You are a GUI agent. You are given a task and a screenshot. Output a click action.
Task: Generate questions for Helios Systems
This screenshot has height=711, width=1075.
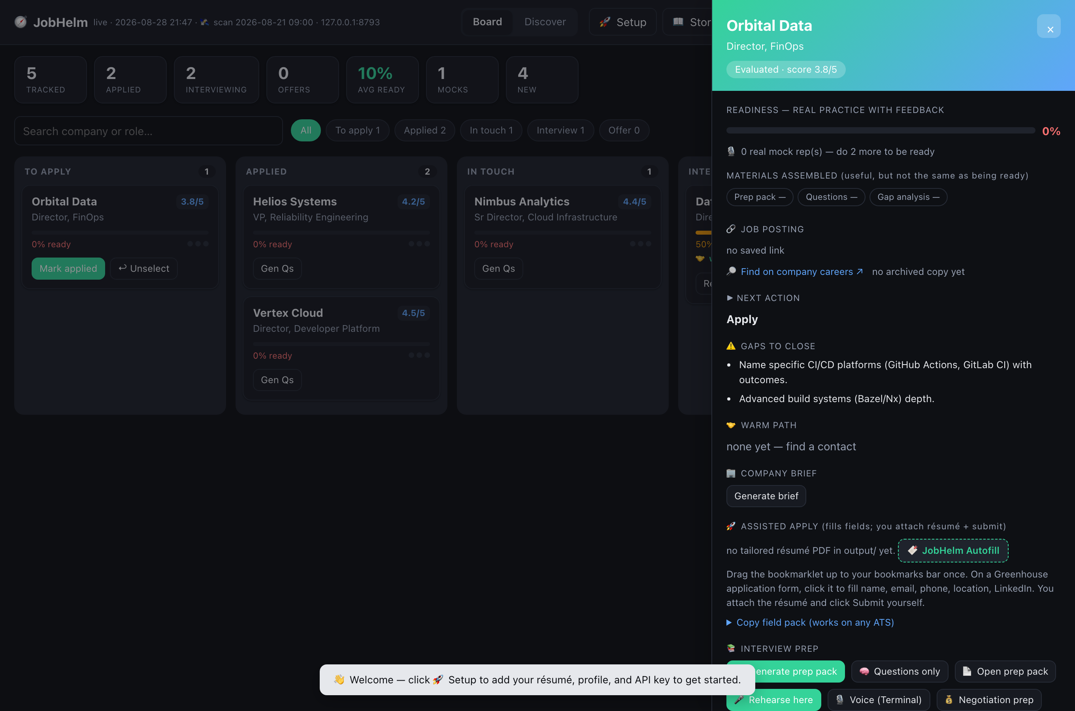[277, 269]
